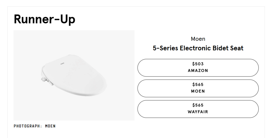Click the small MOEN logo on seat lid

coord(62,63)
